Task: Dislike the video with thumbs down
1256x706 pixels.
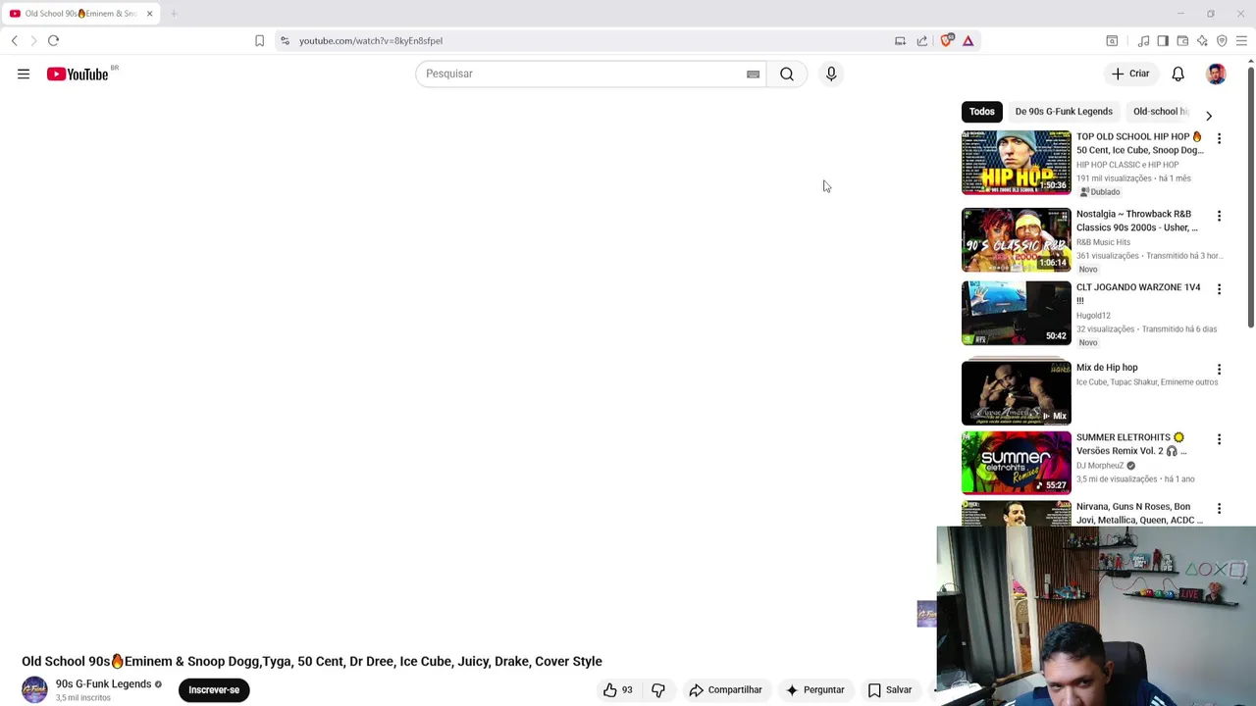Action: click(x=658, y=690)
